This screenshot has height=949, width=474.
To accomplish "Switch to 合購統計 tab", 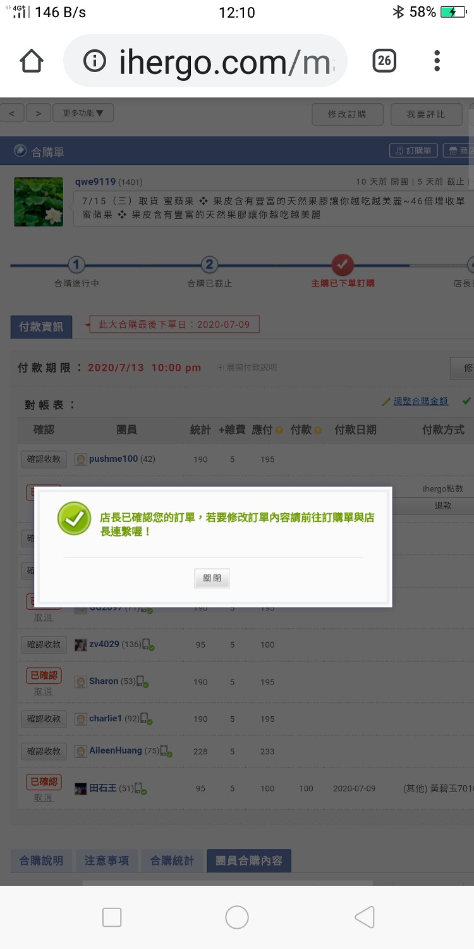I will tap(172, 860).
